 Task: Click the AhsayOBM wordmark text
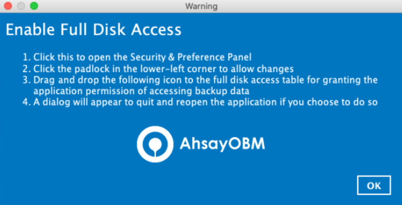[222, 144]
